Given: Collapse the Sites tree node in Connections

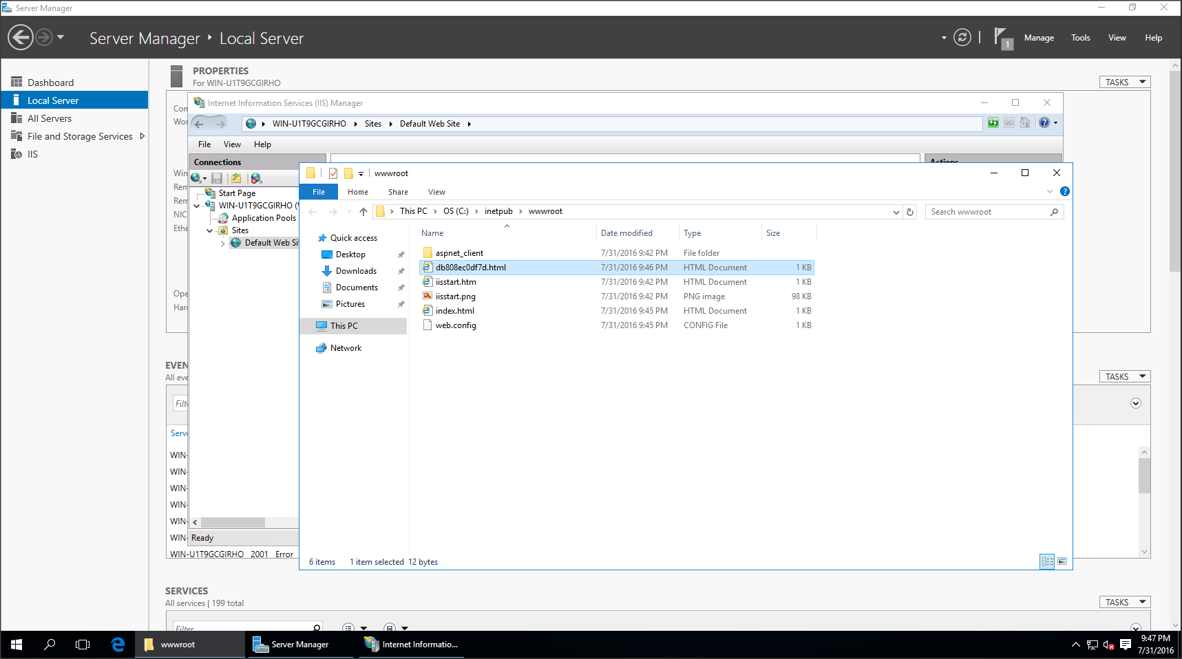Looking at the screenshot, I should tap(210, 231).
